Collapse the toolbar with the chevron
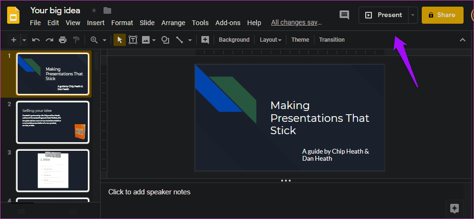The image size is (474, 219). coord(463,40)
